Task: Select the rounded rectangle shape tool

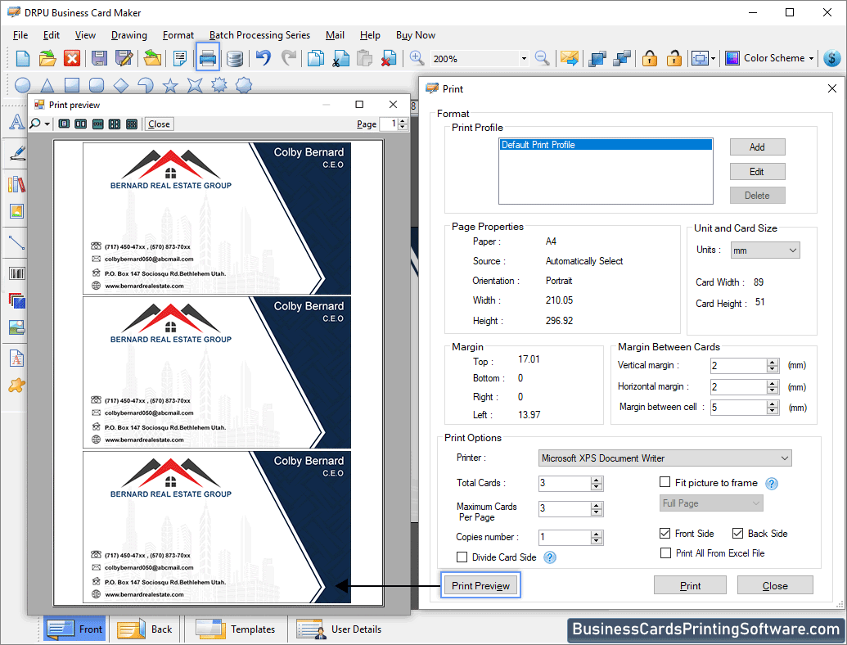Action: coord(96,85)
